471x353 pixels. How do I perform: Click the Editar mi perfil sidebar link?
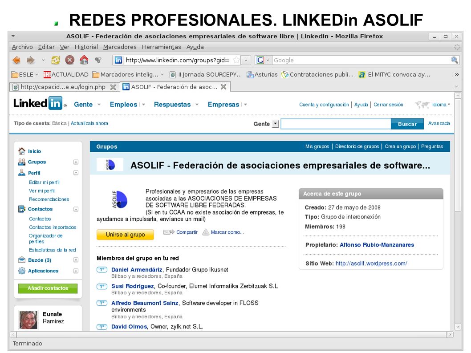pyautogui.click(x=44, y=183)
